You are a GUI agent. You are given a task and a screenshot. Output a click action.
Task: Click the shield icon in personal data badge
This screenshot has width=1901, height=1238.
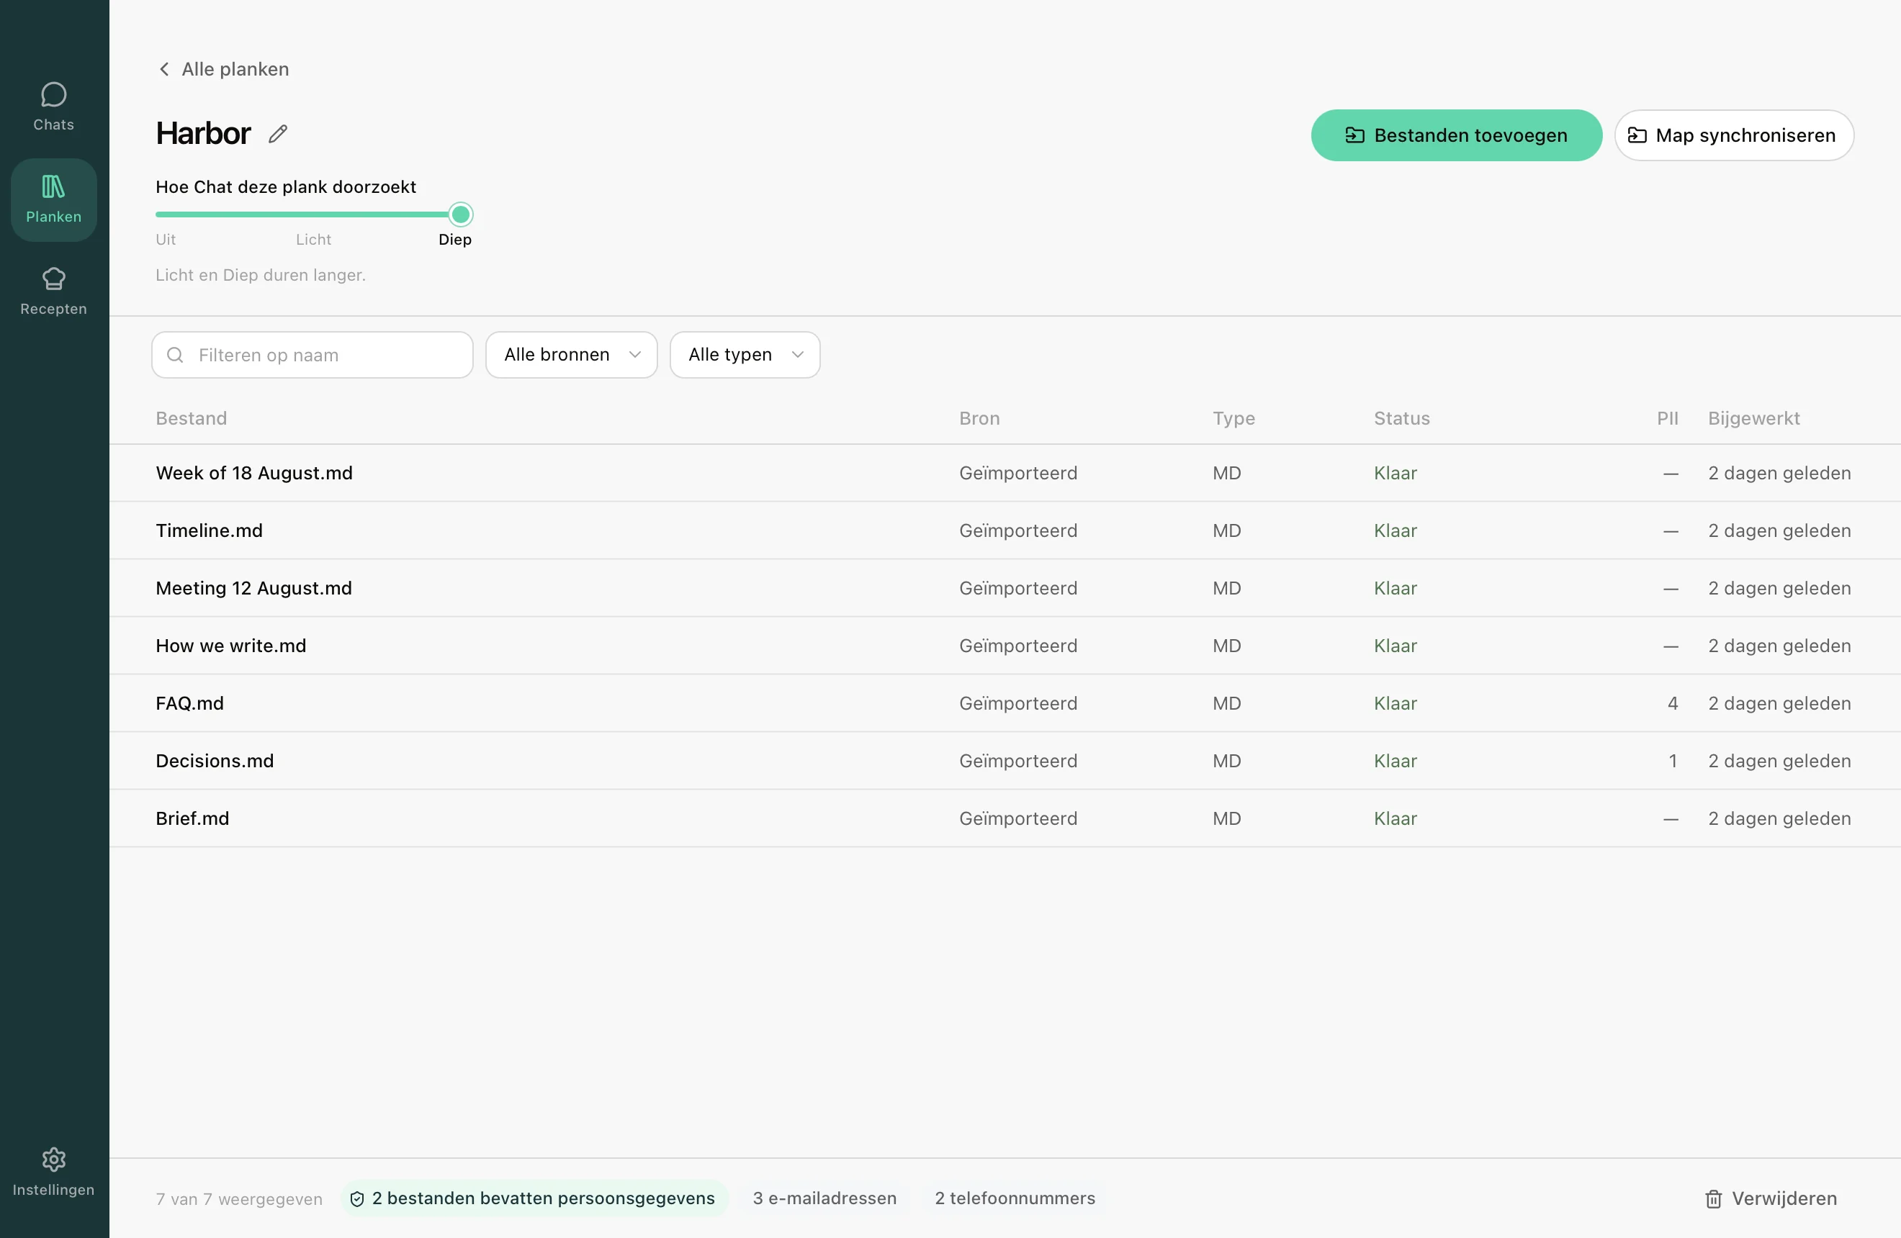pyautogui.click(x=357, y=1199)
